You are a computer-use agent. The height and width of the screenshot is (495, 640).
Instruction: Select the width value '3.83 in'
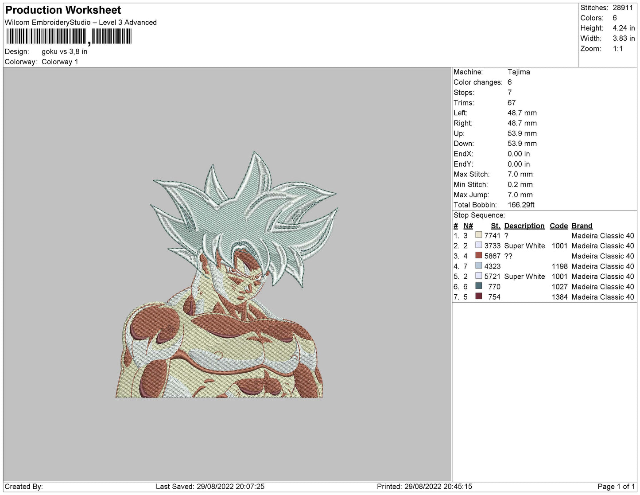[x=624, y=38]
